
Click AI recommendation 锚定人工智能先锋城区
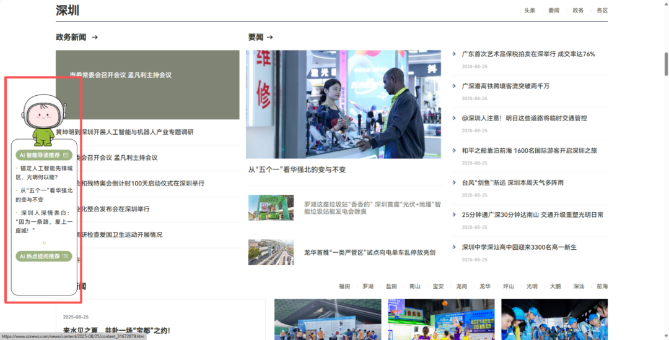coord(44,172)
